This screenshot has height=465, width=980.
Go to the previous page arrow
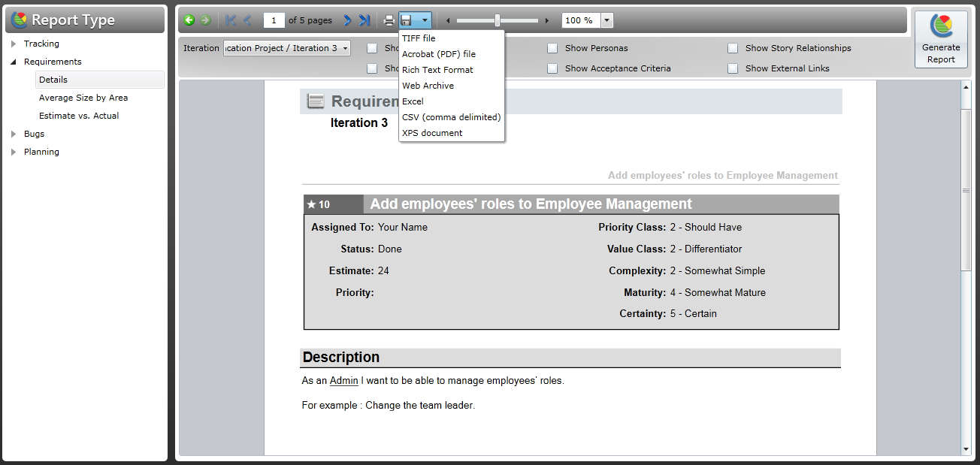click(248, 20)
